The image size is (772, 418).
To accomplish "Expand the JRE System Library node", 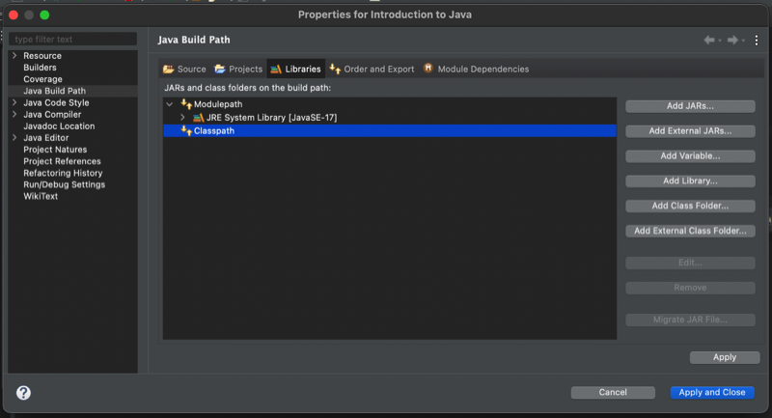I will tap(182, 118).
